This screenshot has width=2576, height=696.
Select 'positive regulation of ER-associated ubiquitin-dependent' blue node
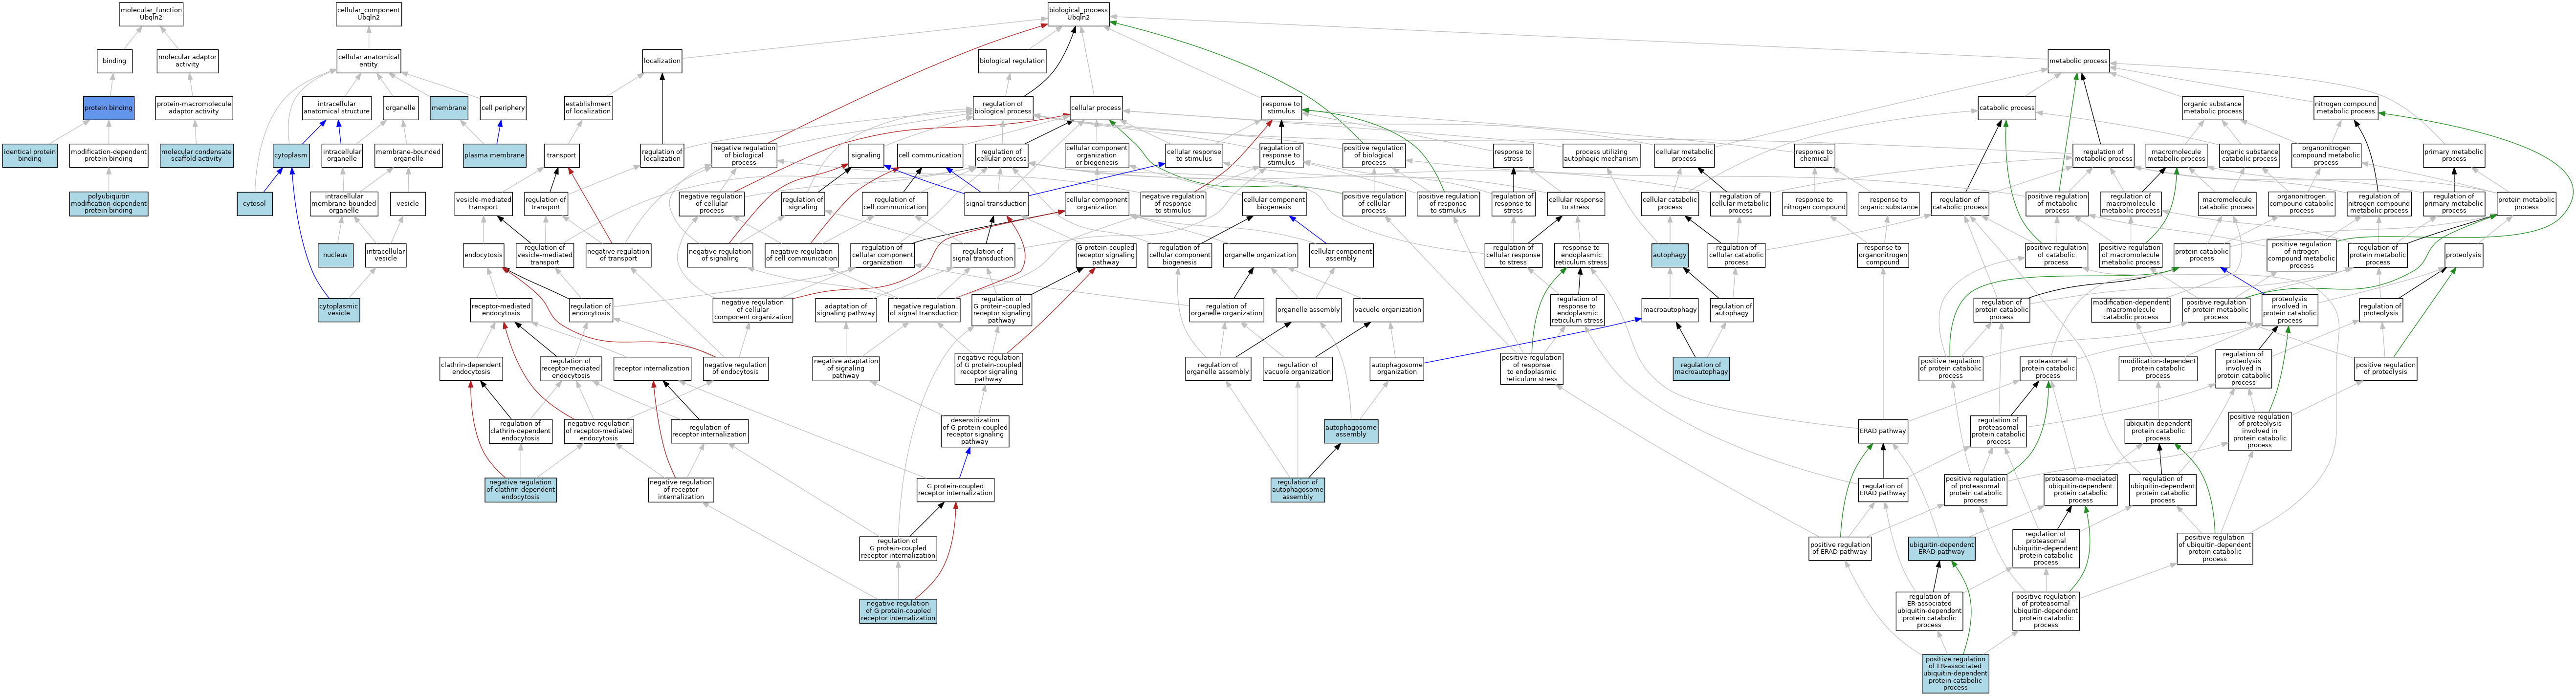coord(1956,673)
